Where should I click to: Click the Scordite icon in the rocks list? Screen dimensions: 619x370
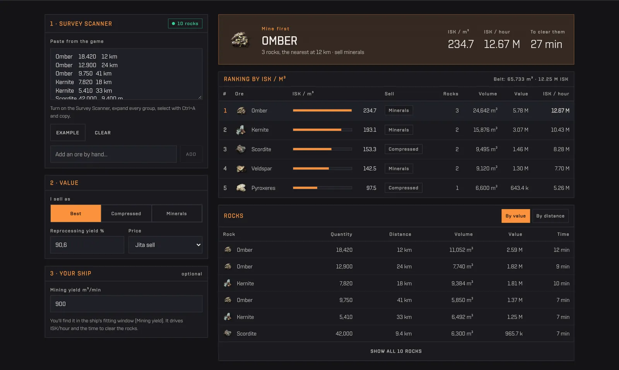coord(228,333)
